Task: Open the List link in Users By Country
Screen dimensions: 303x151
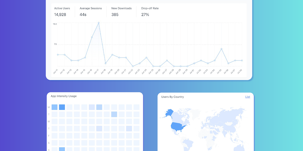Action: 248,97
